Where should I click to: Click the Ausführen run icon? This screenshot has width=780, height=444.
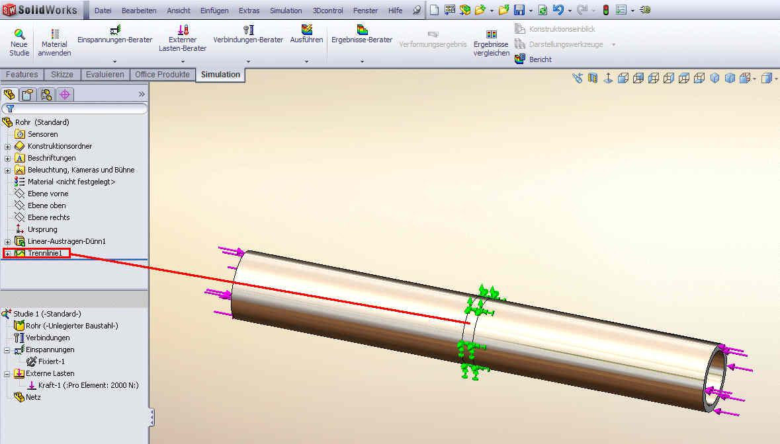[307, 30]
